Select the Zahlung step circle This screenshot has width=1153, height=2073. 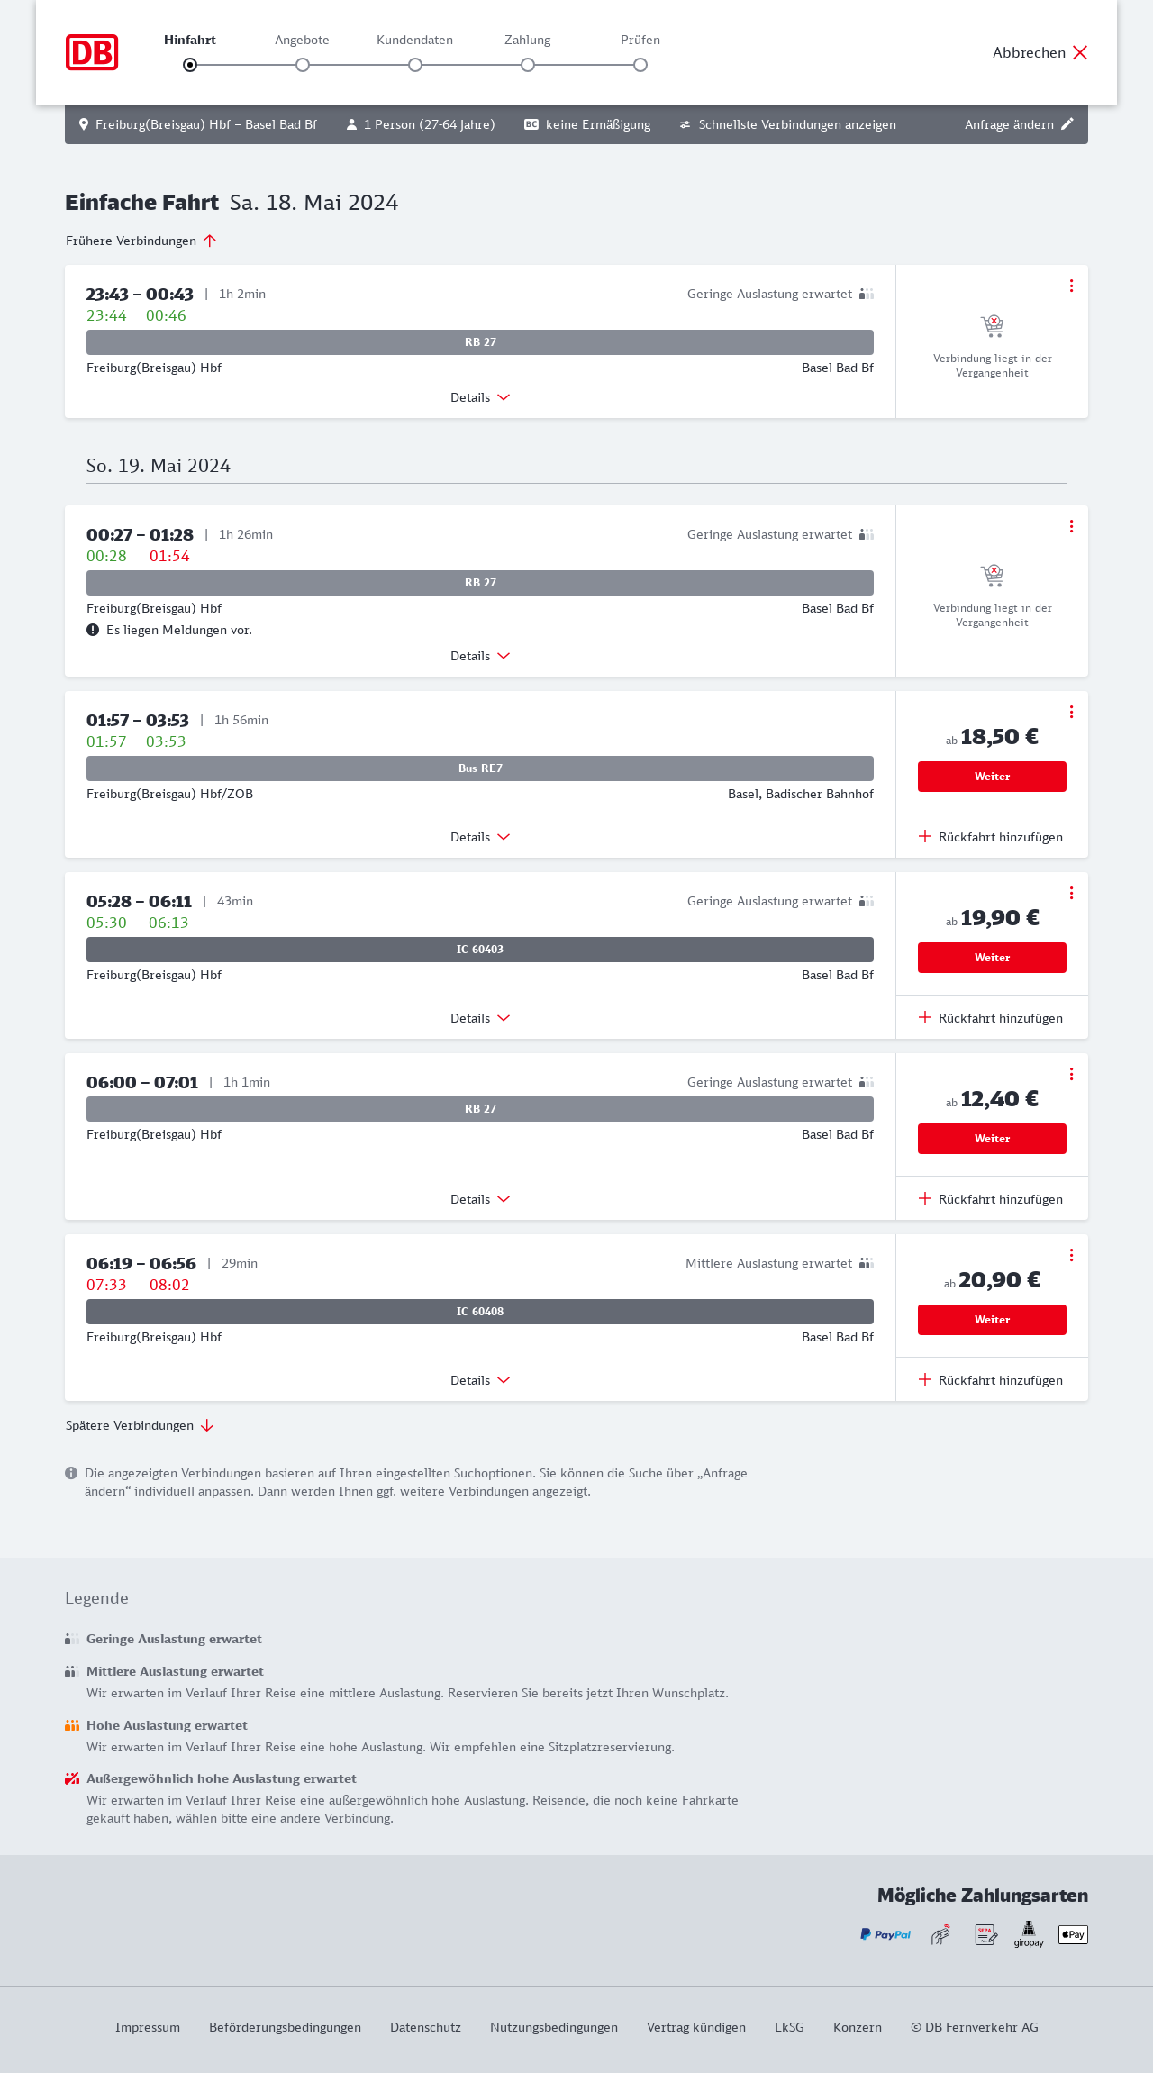(528, 65)
